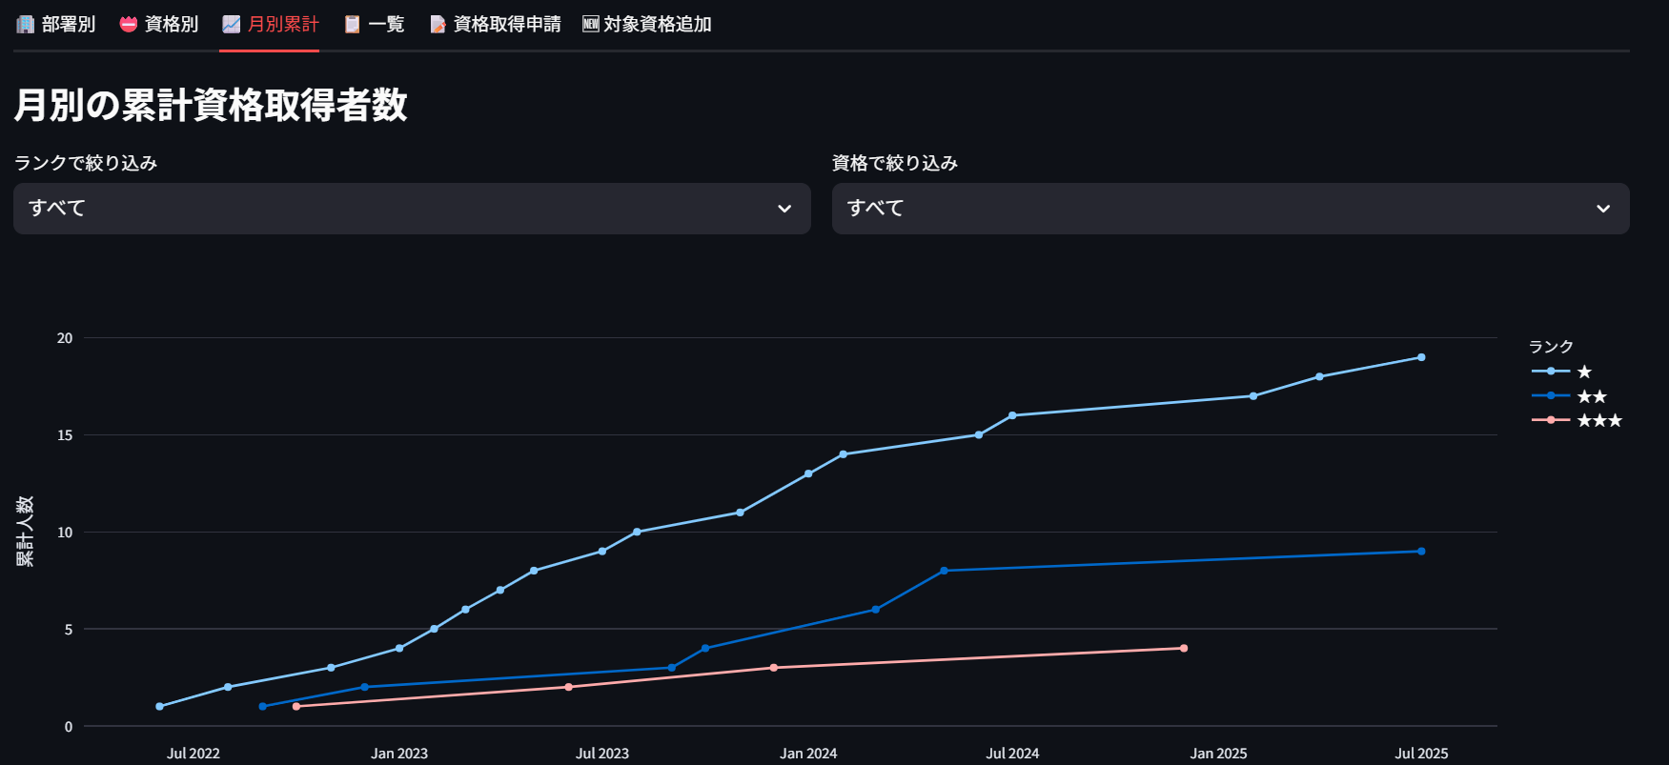
Task: Switch to the 資格別 tab
Action: [x=159, y=24]
